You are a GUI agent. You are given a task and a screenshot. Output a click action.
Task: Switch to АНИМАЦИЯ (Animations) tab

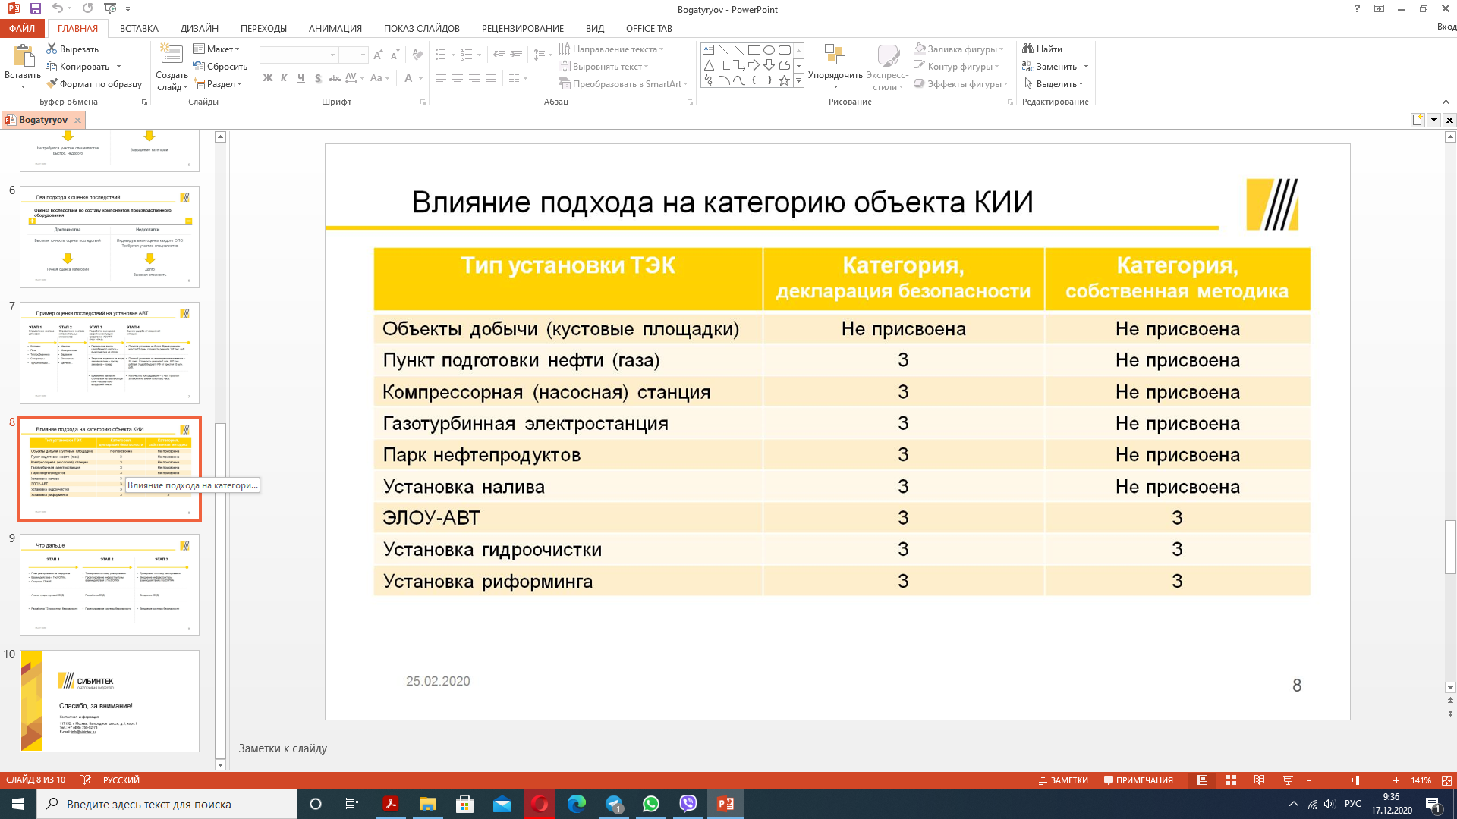click(x=335, y=28)
